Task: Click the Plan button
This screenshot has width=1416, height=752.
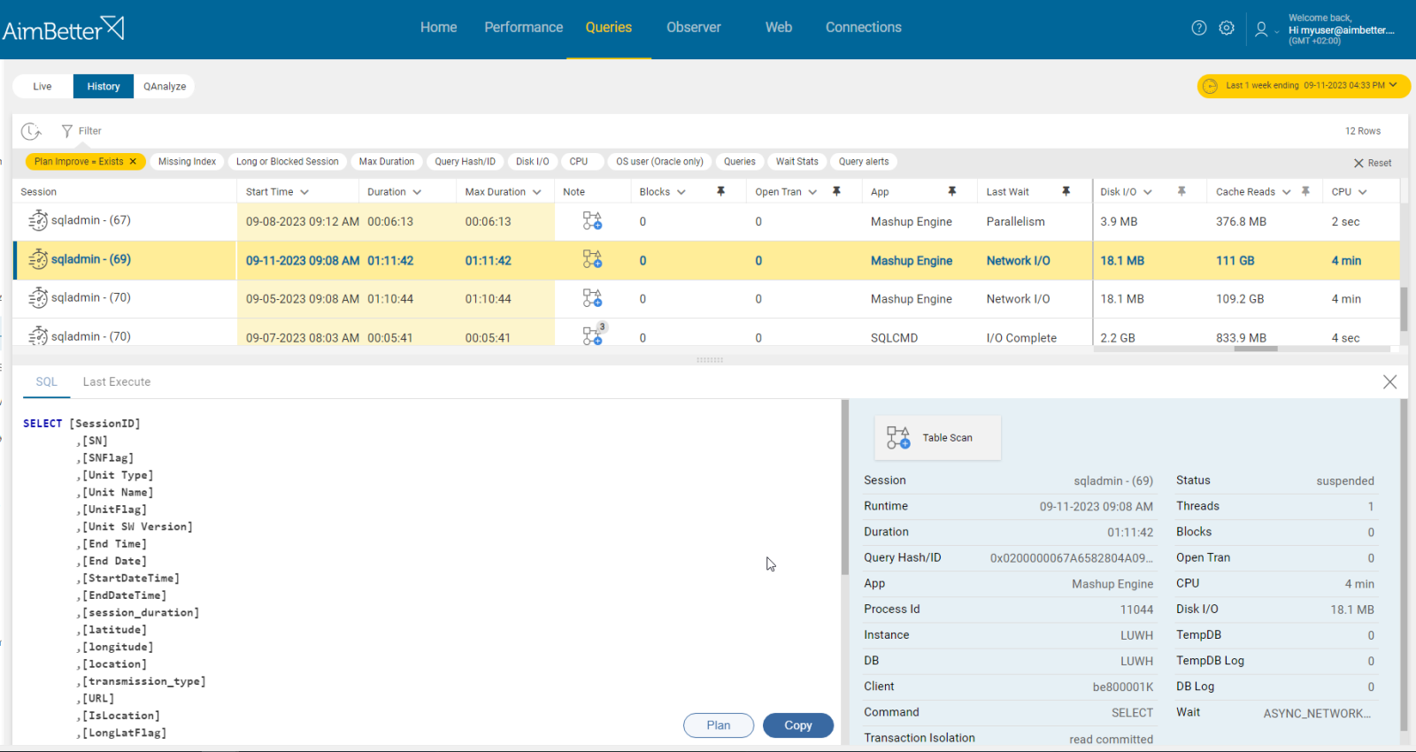Action: tap(719, 725)
